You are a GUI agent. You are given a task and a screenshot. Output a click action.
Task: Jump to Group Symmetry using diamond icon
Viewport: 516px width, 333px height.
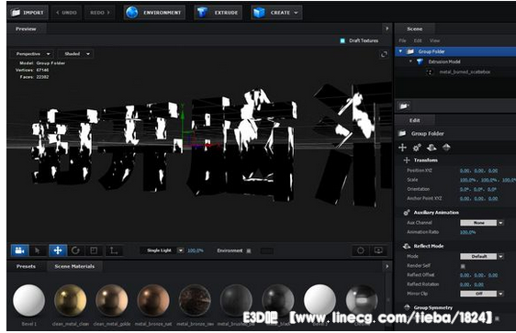446,148
